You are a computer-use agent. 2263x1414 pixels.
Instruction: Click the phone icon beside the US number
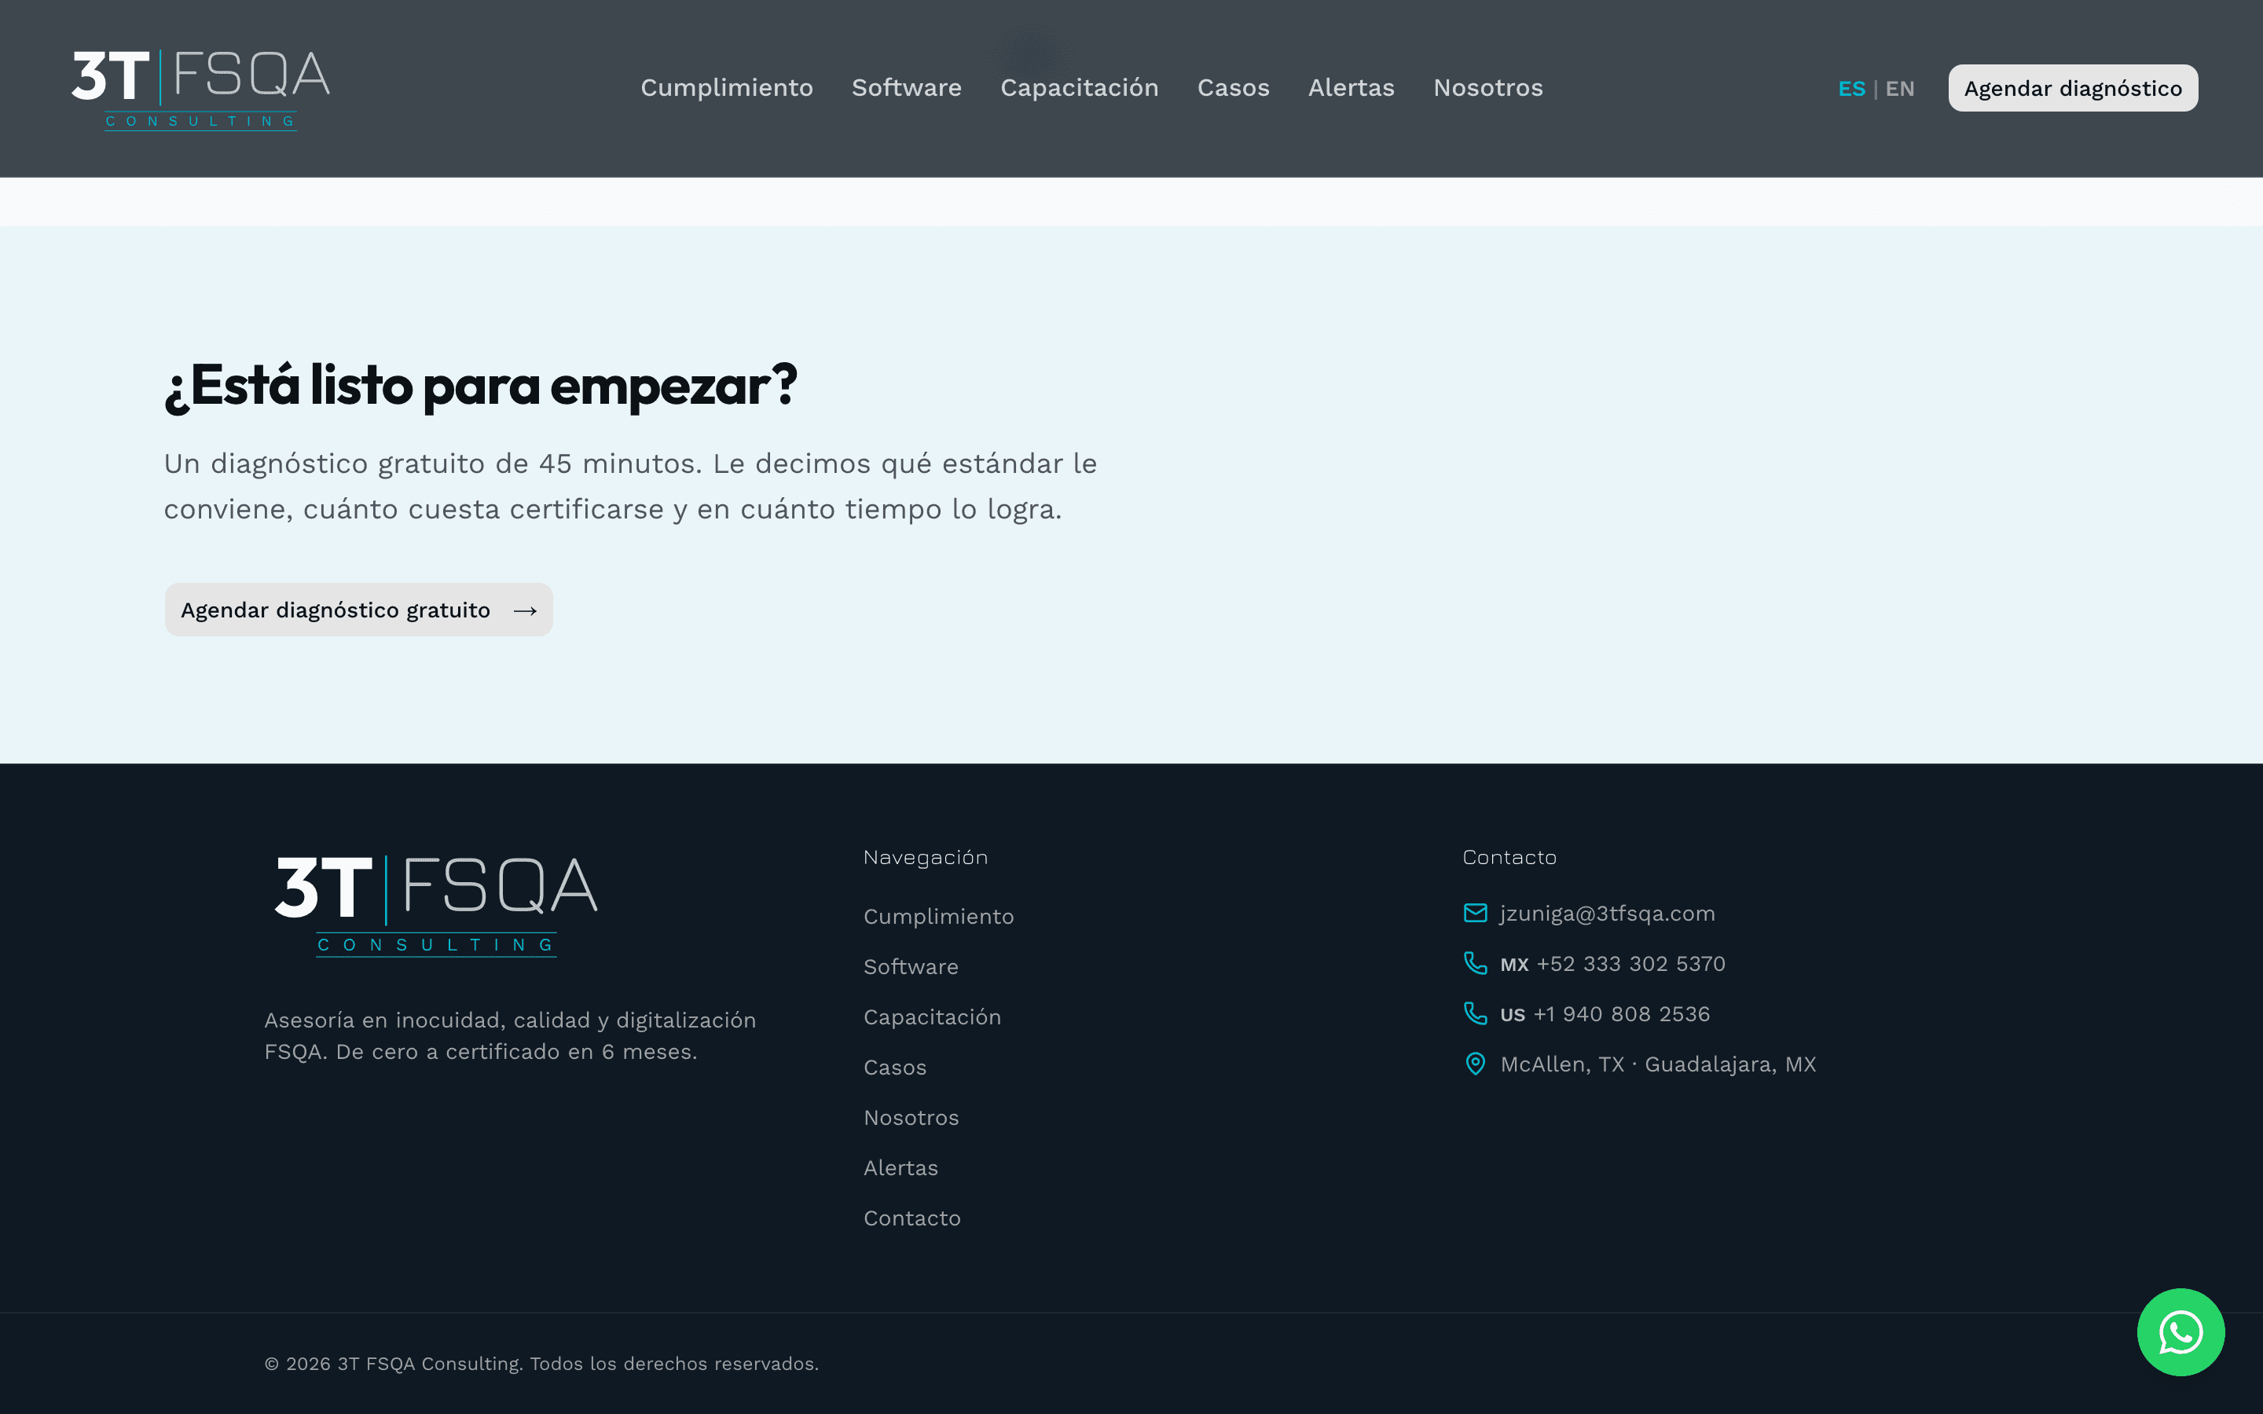tap(1475, 1013)
